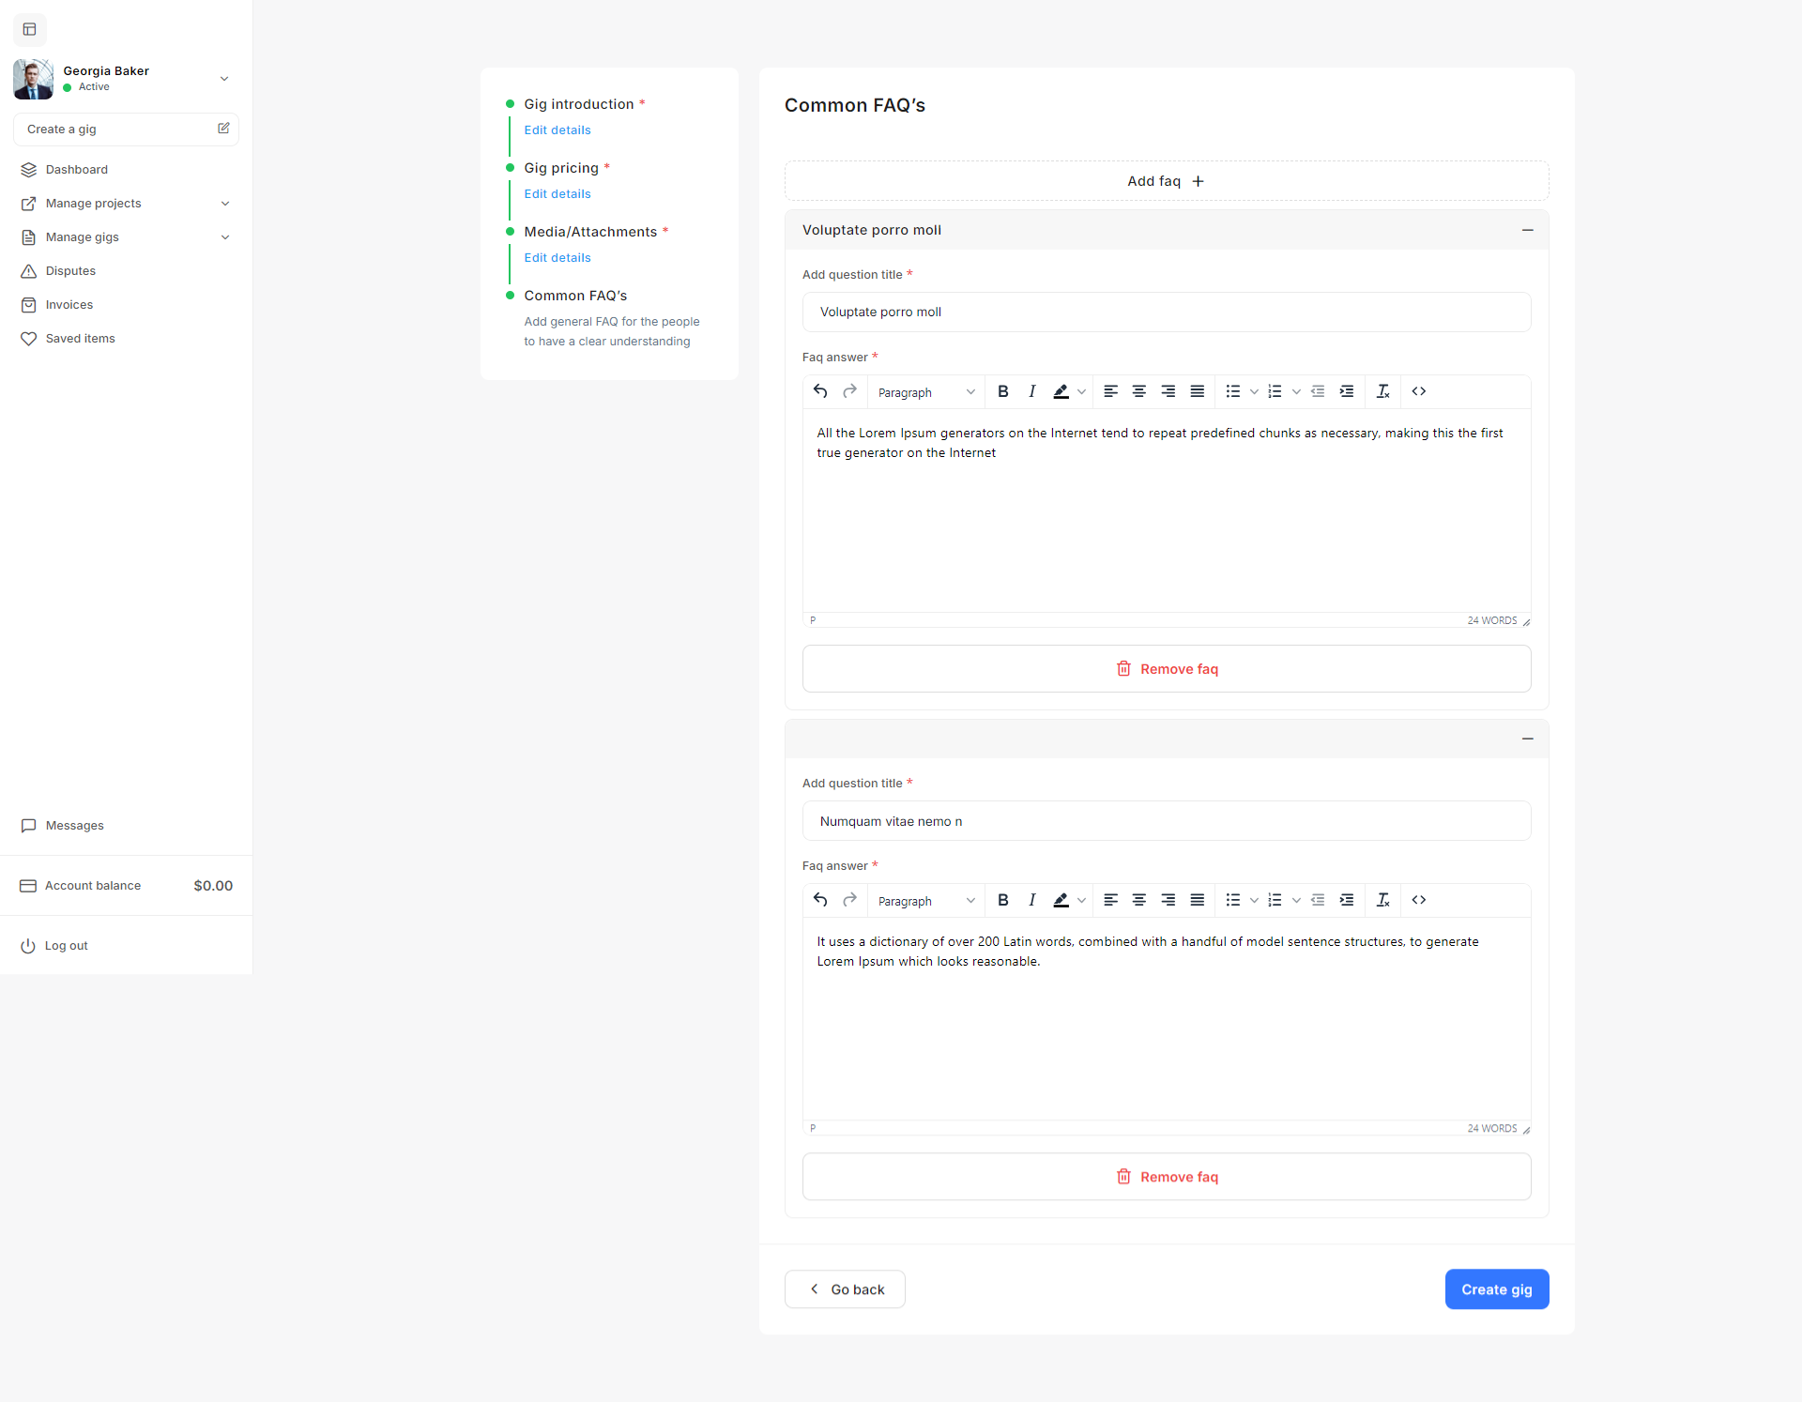This screenshot has width=1802, height=1402.
Task: Click Italic icon in second FAQ editor
Action: pos(1031,900)
